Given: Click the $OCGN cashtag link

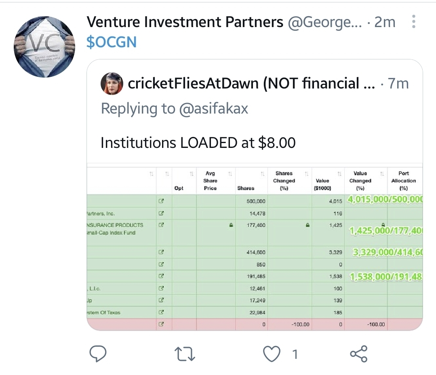Looking at the screenshot, I should coord(112,42).
